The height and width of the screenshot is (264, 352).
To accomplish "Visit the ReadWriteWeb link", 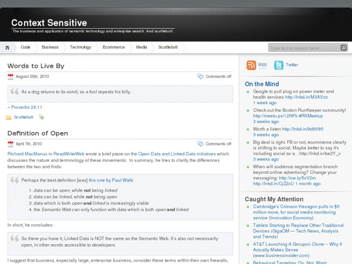I will (x=69, y=154).
